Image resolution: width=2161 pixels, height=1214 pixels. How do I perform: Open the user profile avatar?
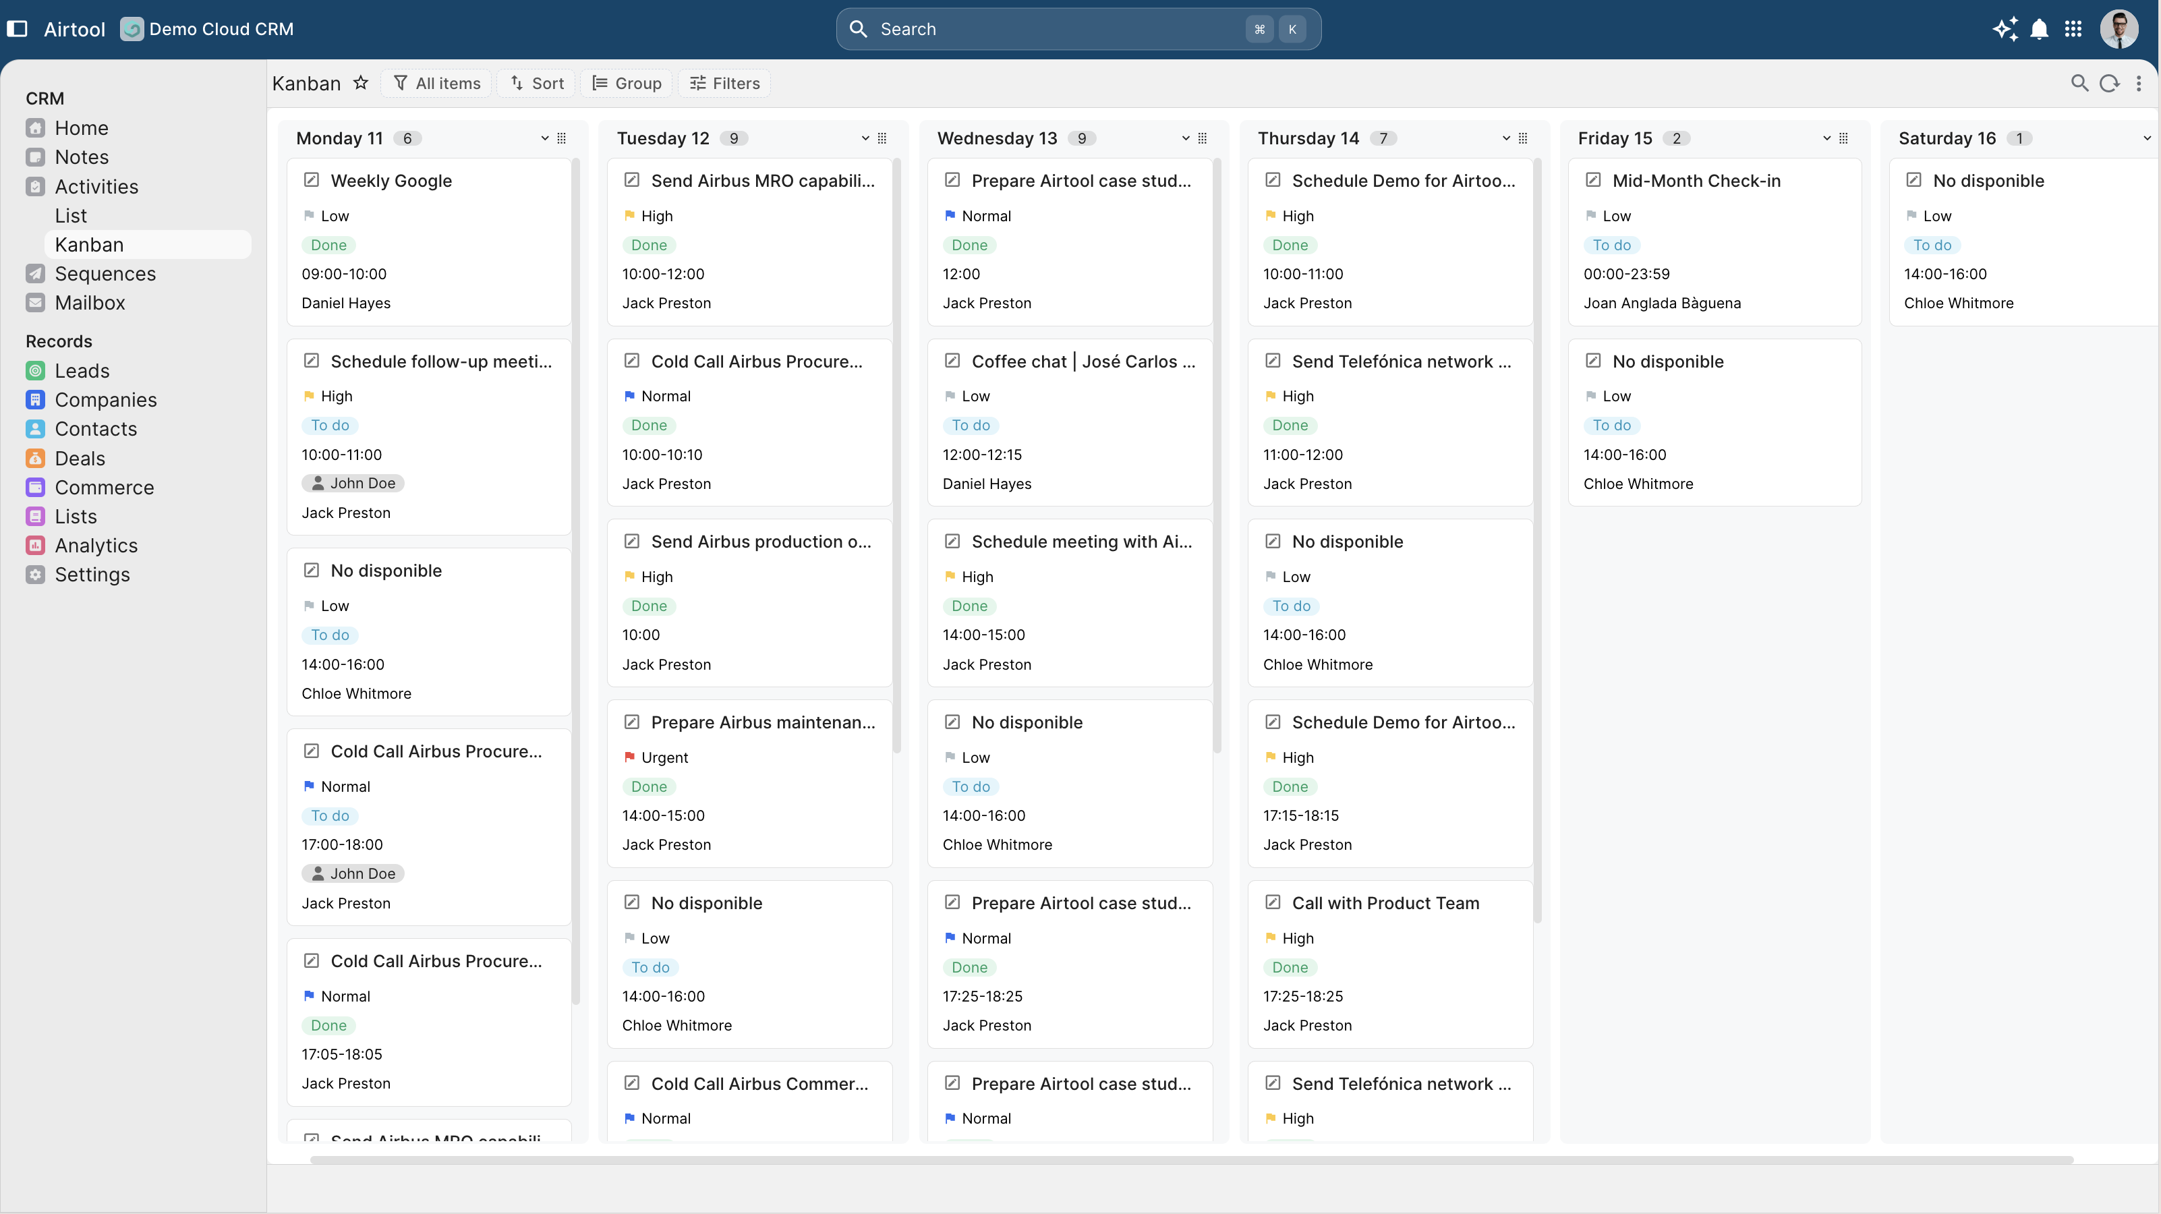[x=2119, y=28]
